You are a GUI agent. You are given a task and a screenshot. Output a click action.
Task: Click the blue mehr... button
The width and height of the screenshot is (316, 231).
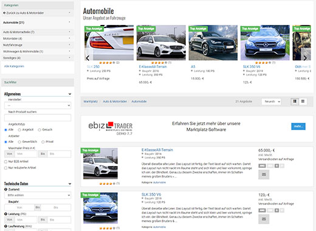[298, 126]
